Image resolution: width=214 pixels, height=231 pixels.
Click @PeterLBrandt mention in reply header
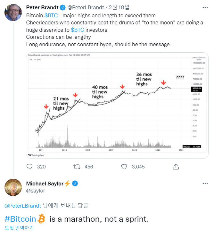23,206
